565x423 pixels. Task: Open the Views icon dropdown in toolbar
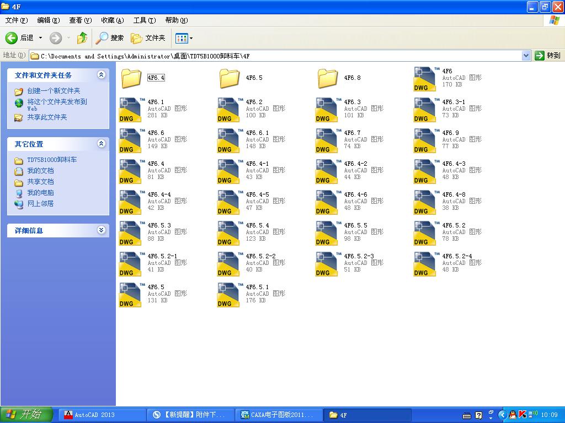(184, 38)
